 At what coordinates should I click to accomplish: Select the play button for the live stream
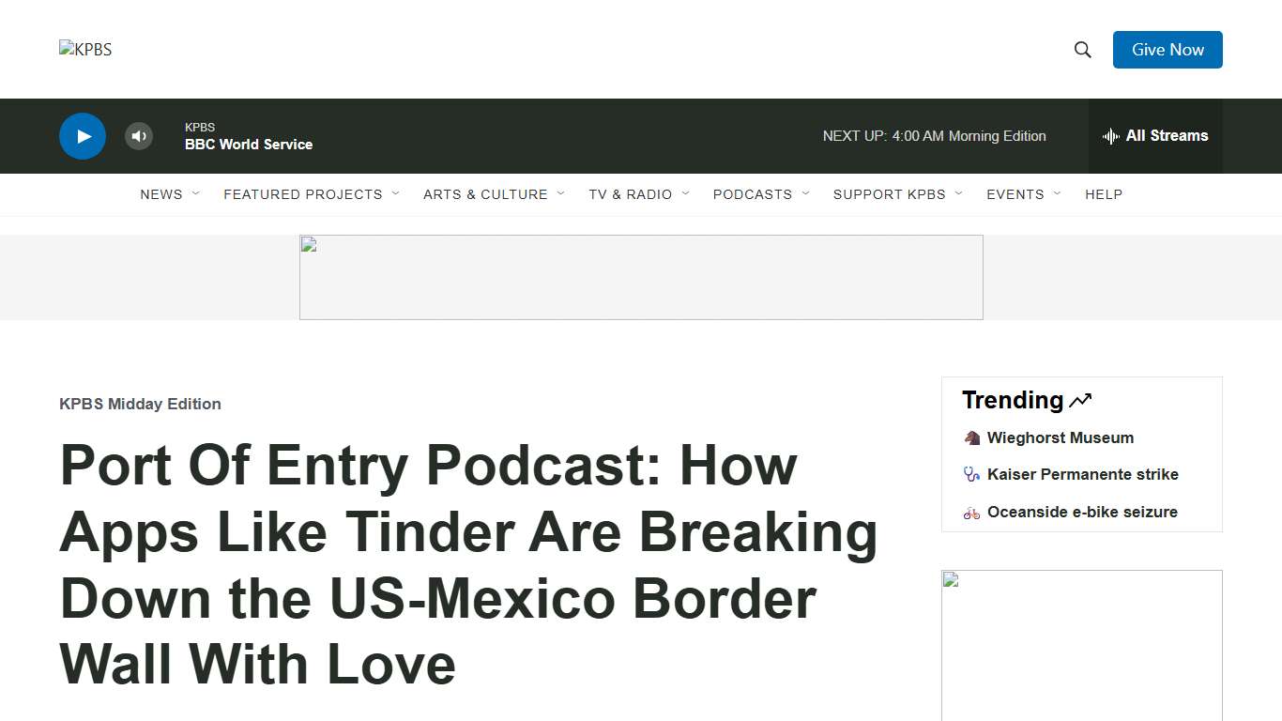tap(82, 135)
